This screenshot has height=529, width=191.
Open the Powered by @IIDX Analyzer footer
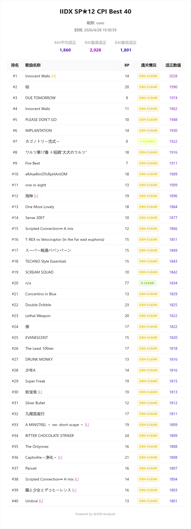(95, 514)
